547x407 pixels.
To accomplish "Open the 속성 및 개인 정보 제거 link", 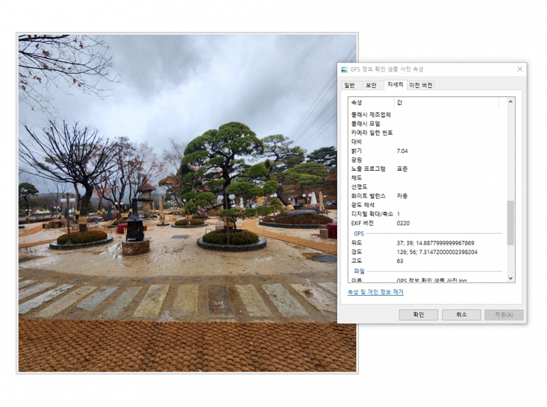I will click(x=375, y=292).
